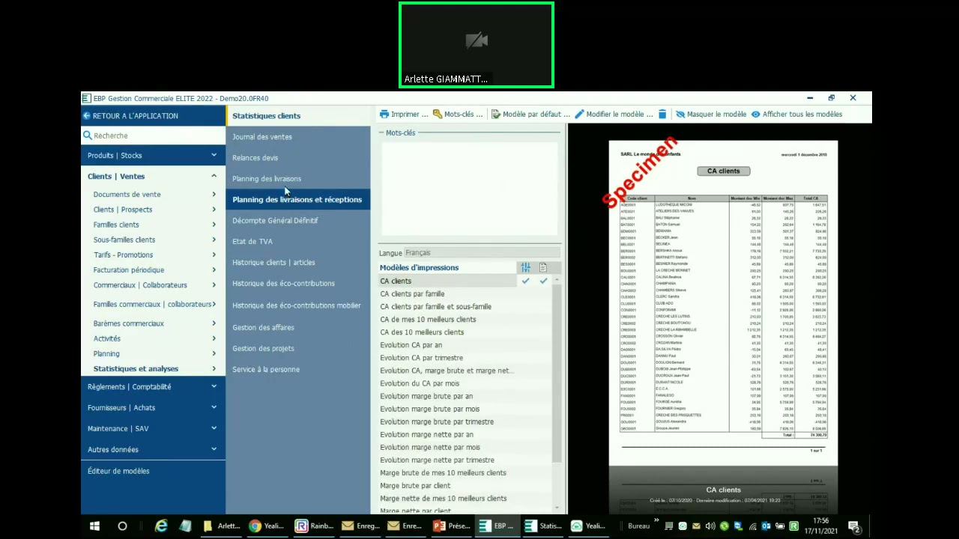
Task: Open the Éditeur de modèles link
Action: 118,471
